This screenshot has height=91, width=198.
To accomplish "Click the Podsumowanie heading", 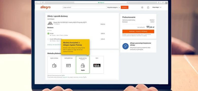I will [x=129, y=17].
